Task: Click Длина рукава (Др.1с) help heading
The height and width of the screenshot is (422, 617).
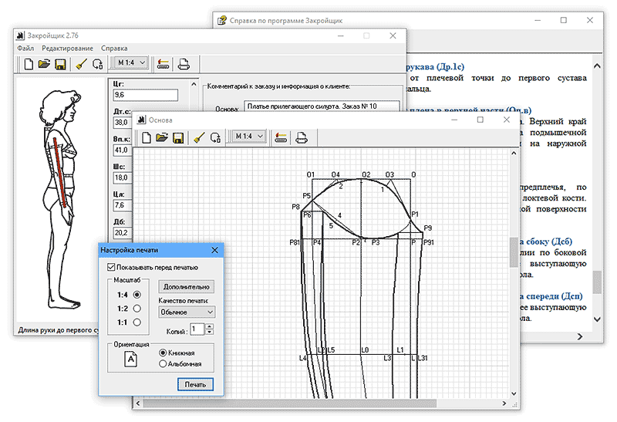Action: tap(435, 66)
